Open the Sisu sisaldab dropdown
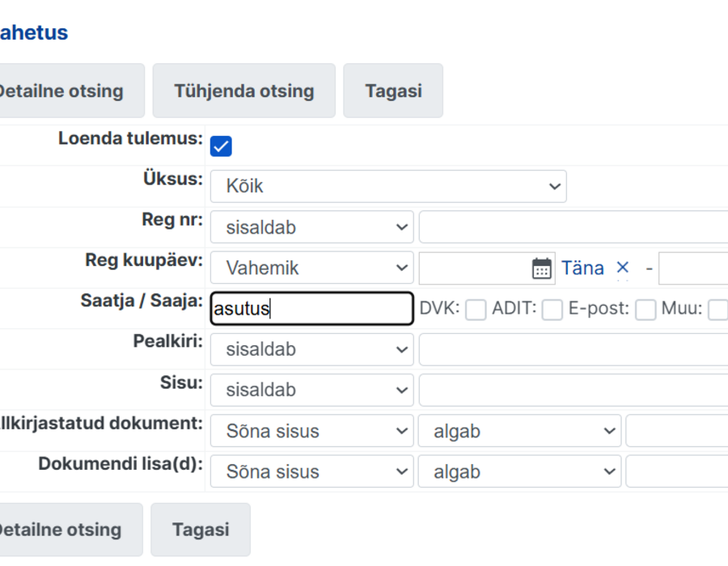 pos(311,391)
